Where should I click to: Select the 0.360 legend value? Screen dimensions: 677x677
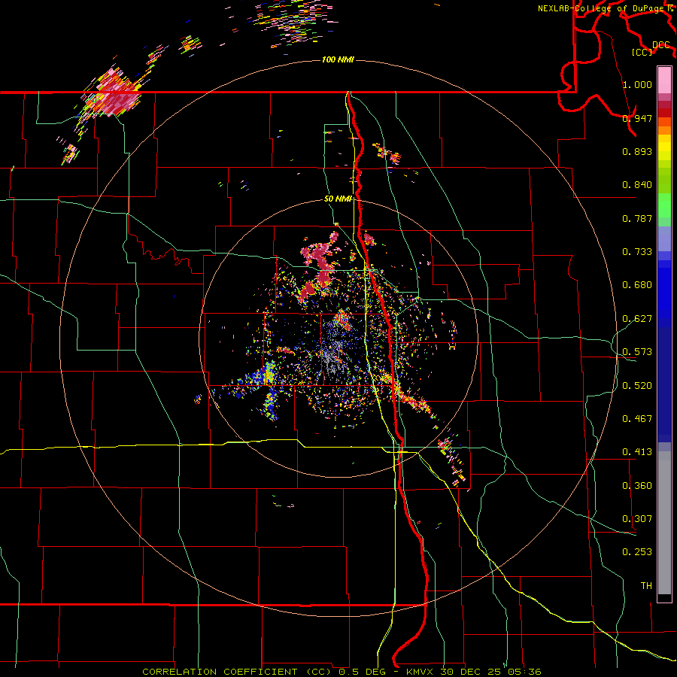pyautogui.click(x=637, y=486)
